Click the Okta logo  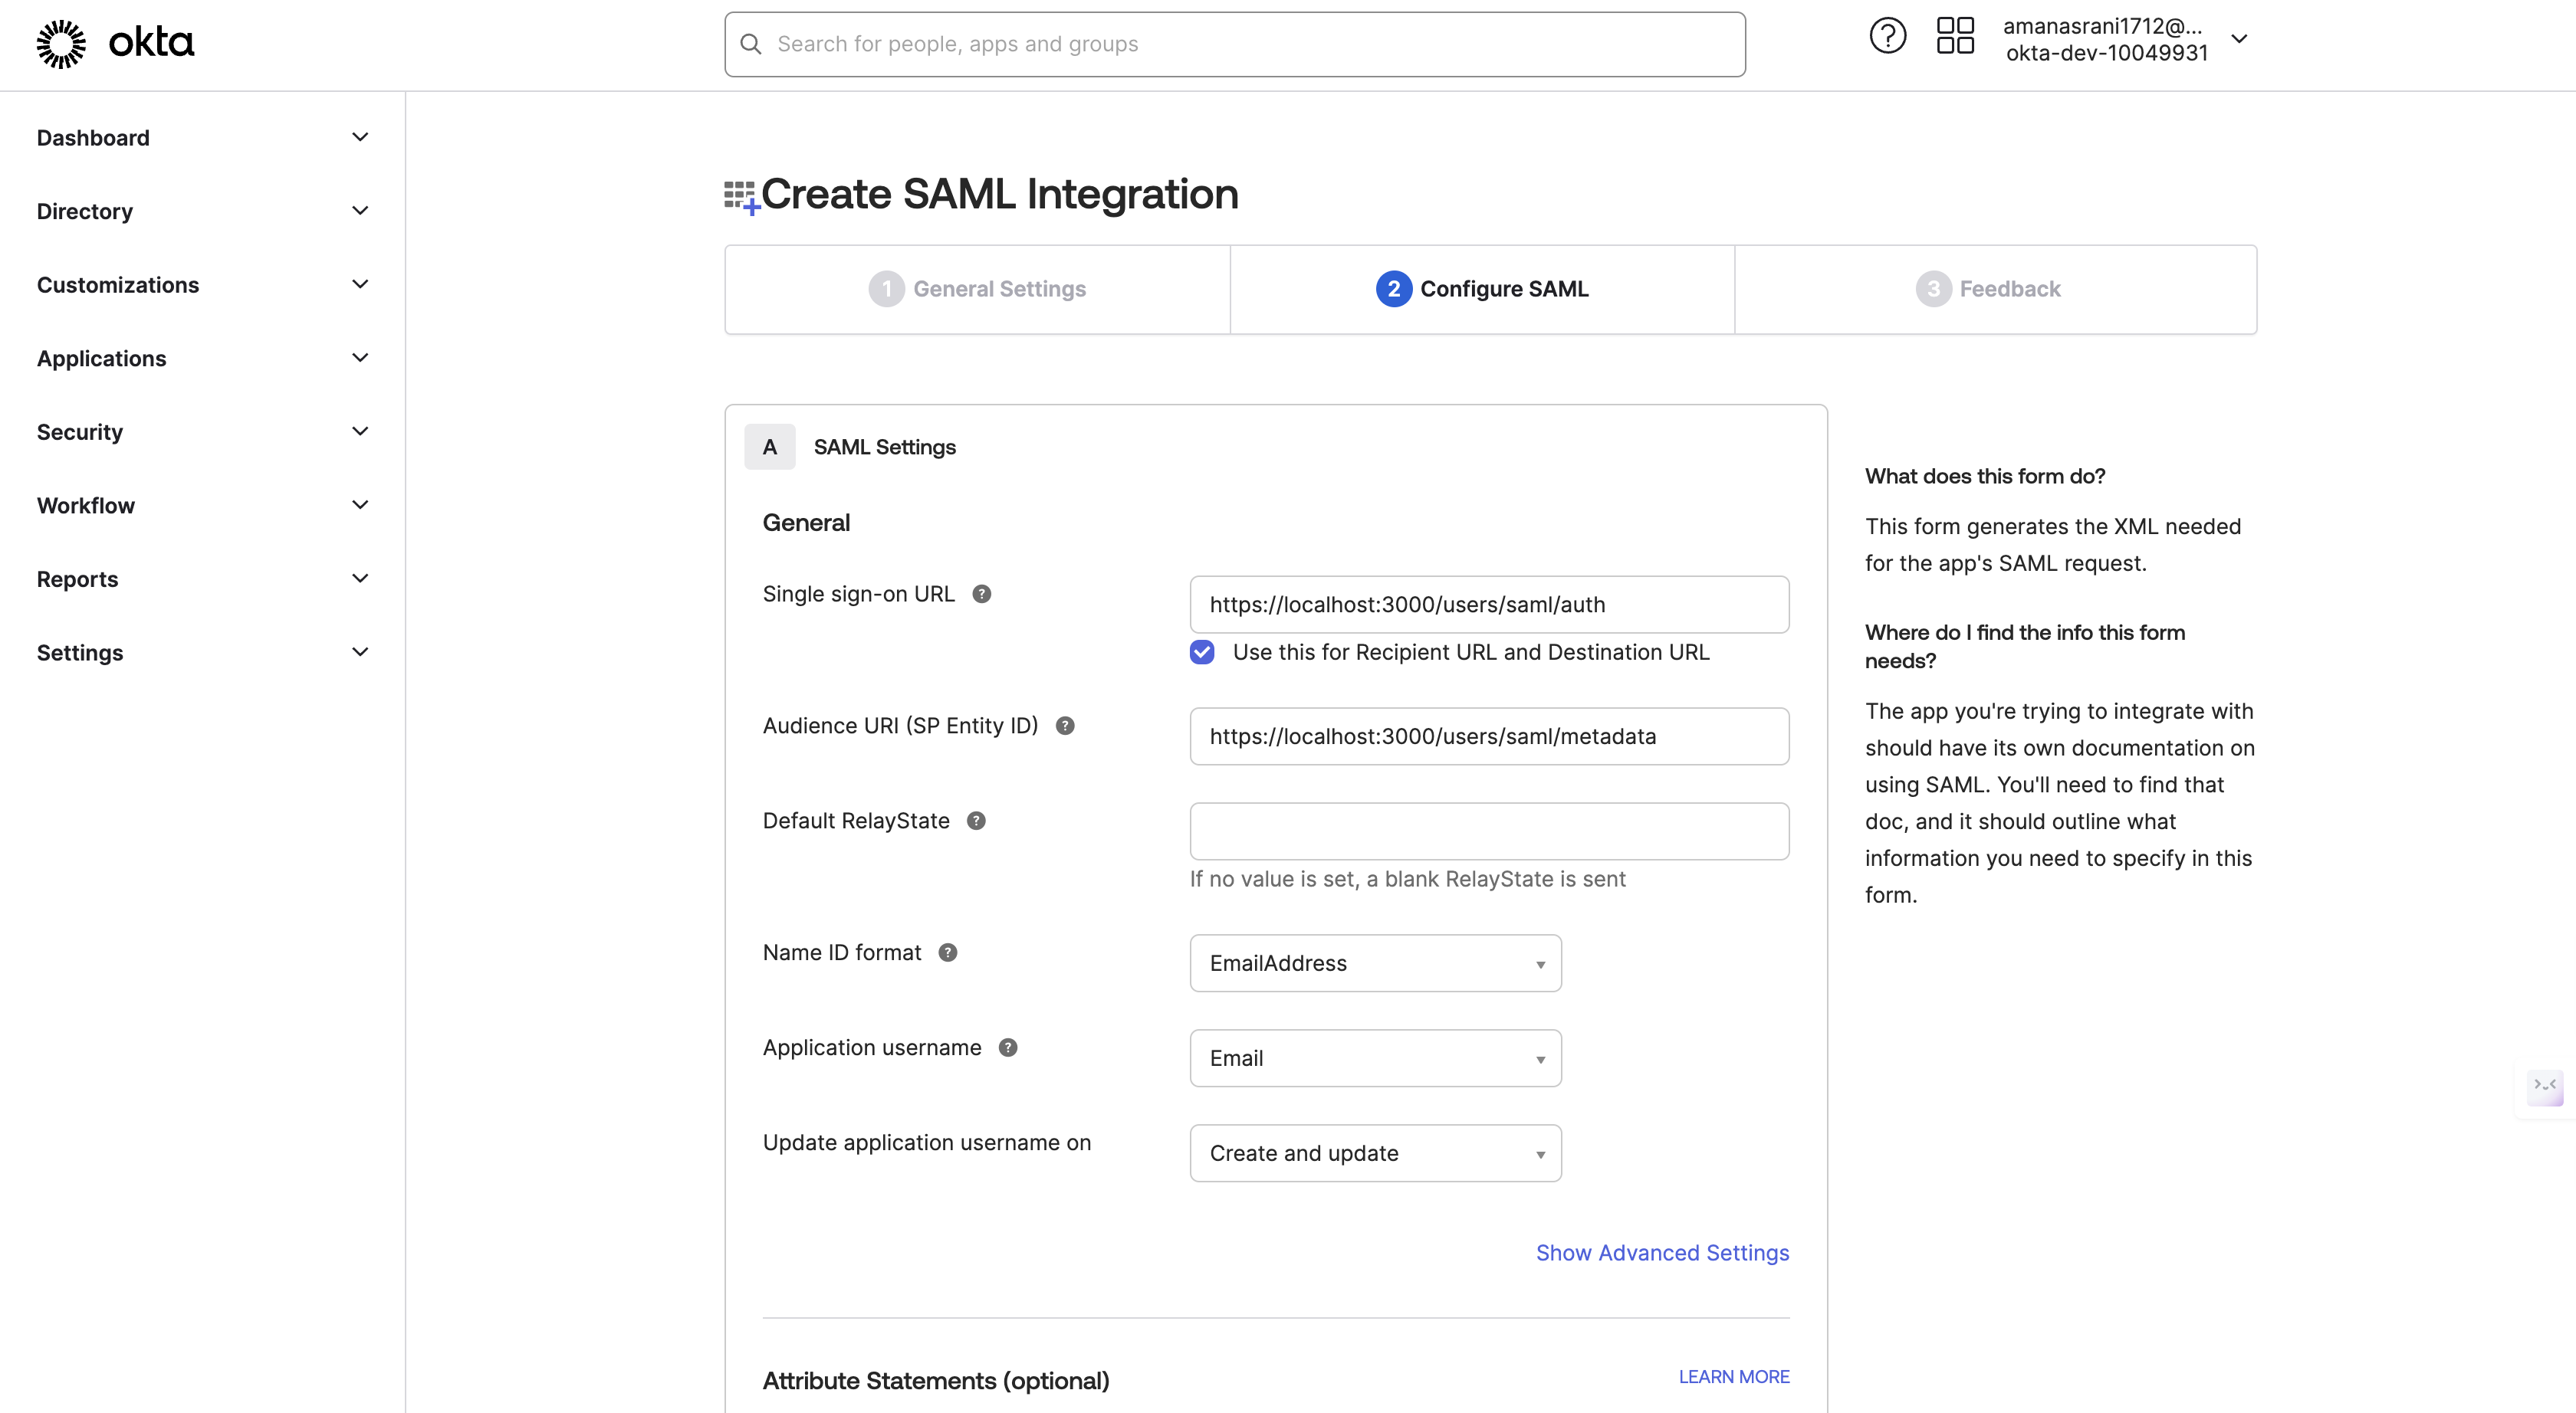pyautogui.click(x=115, y=43)
